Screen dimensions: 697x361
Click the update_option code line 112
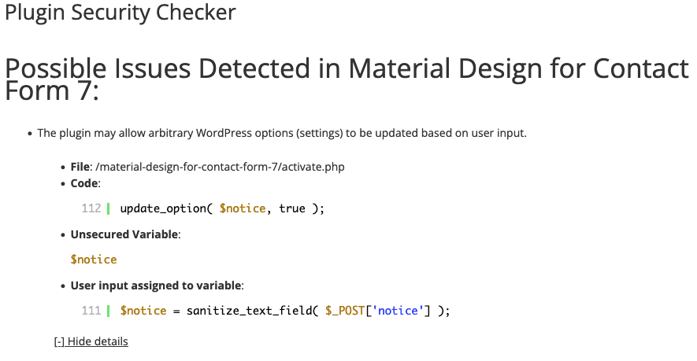222,208
